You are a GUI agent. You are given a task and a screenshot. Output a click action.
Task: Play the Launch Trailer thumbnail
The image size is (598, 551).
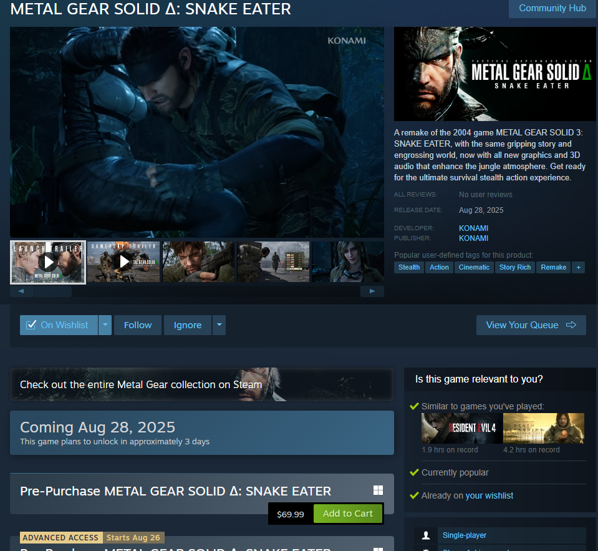click(49, 261)
